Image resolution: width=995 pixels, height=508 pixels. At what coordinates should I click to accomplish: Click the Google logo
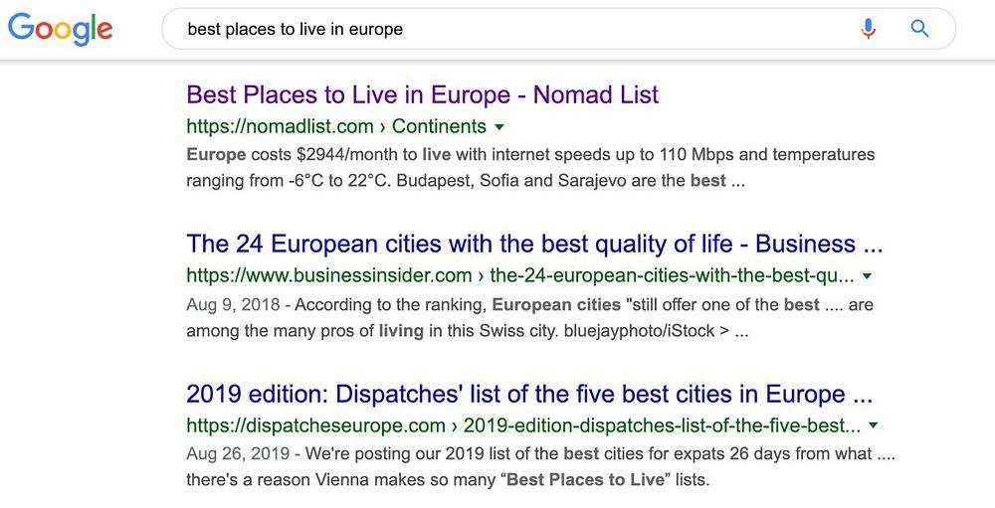point(60,30)
